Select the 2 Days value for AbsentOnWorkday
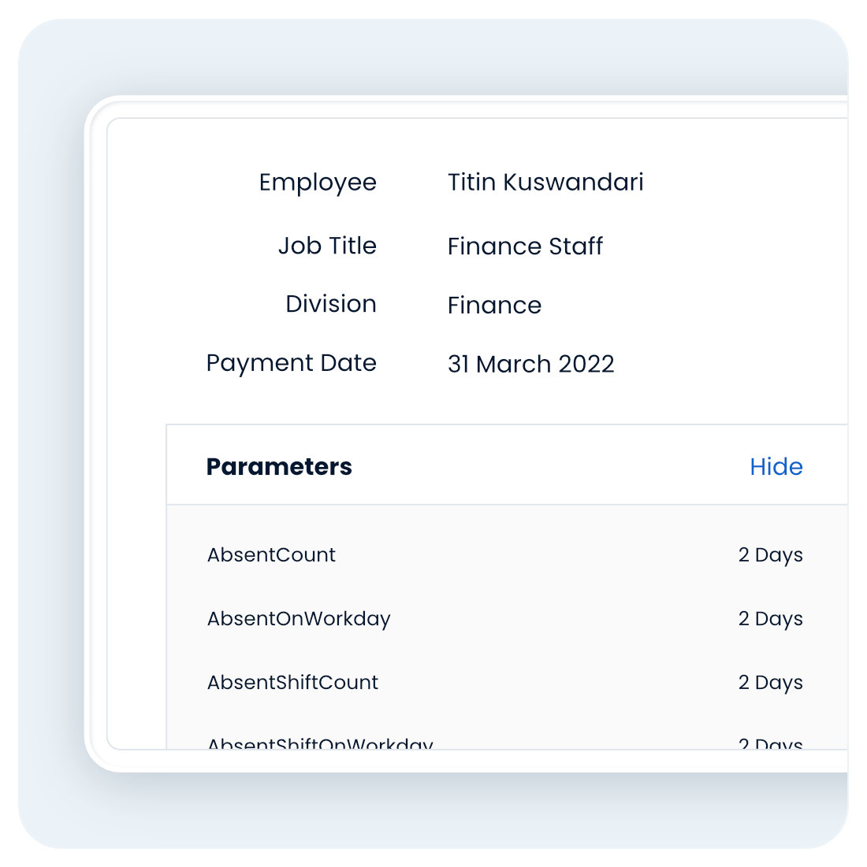The image size is (867, 867). pyautogui.click(x=770, y=619)
